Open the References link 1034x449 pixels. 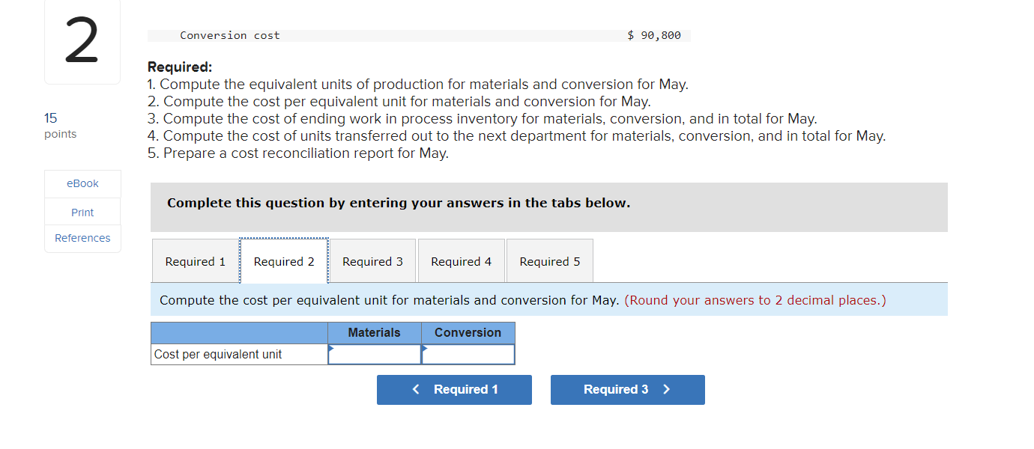82,238
